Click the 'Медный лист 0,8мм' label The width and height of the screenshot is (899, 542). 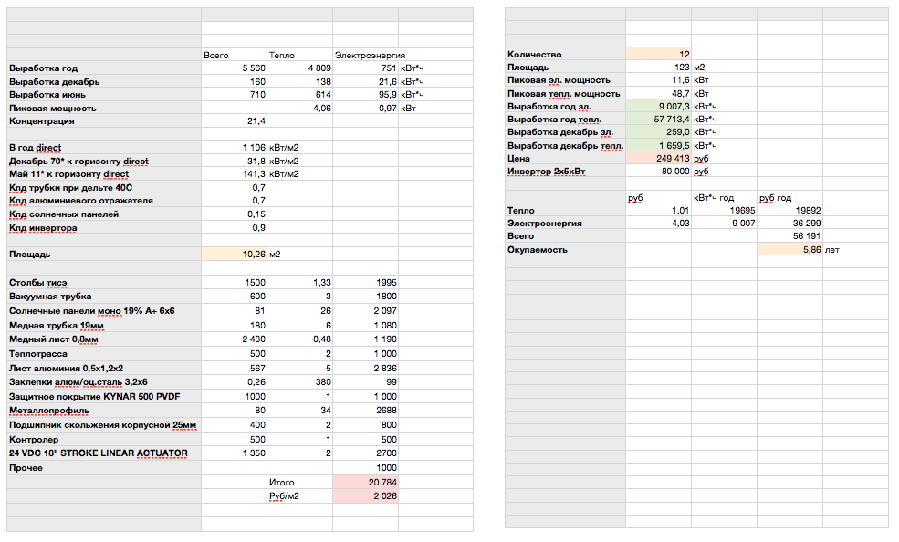pos(53,339)
